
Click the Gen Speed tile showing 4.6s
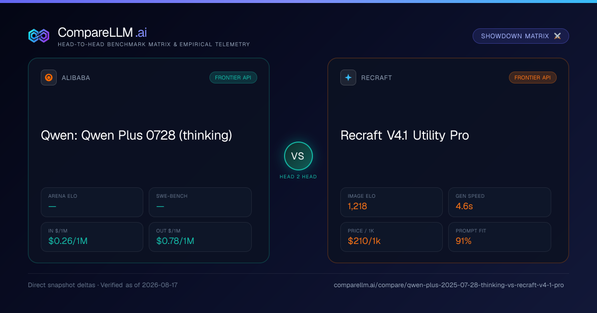tap(499, 202)
